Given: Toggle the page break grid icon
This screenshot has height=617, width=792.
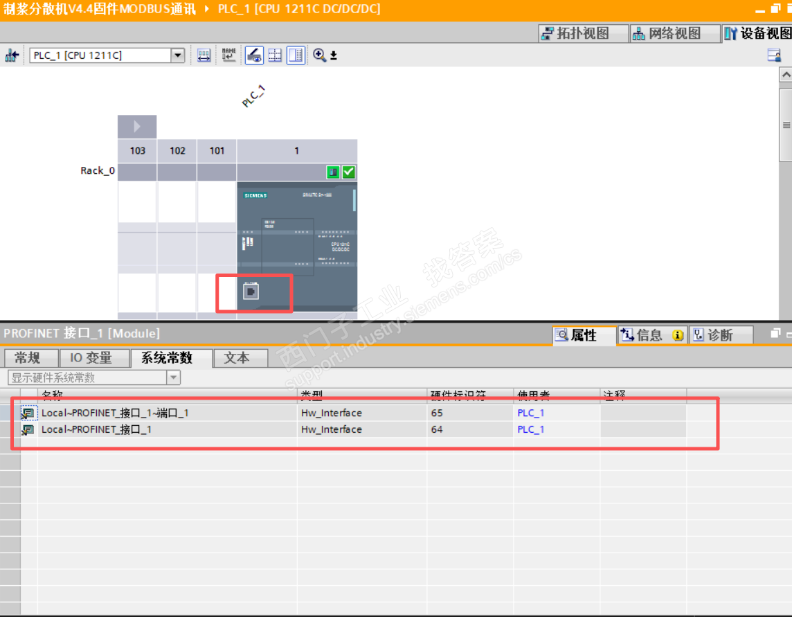Looking at the screenshot, I should point(275,55).
